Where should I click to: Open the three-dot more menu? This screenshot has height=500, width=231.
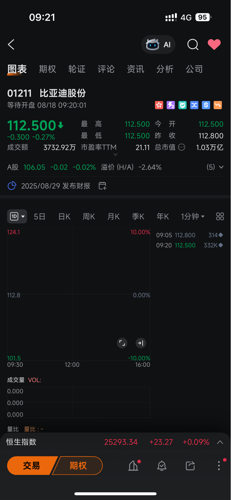219,465
